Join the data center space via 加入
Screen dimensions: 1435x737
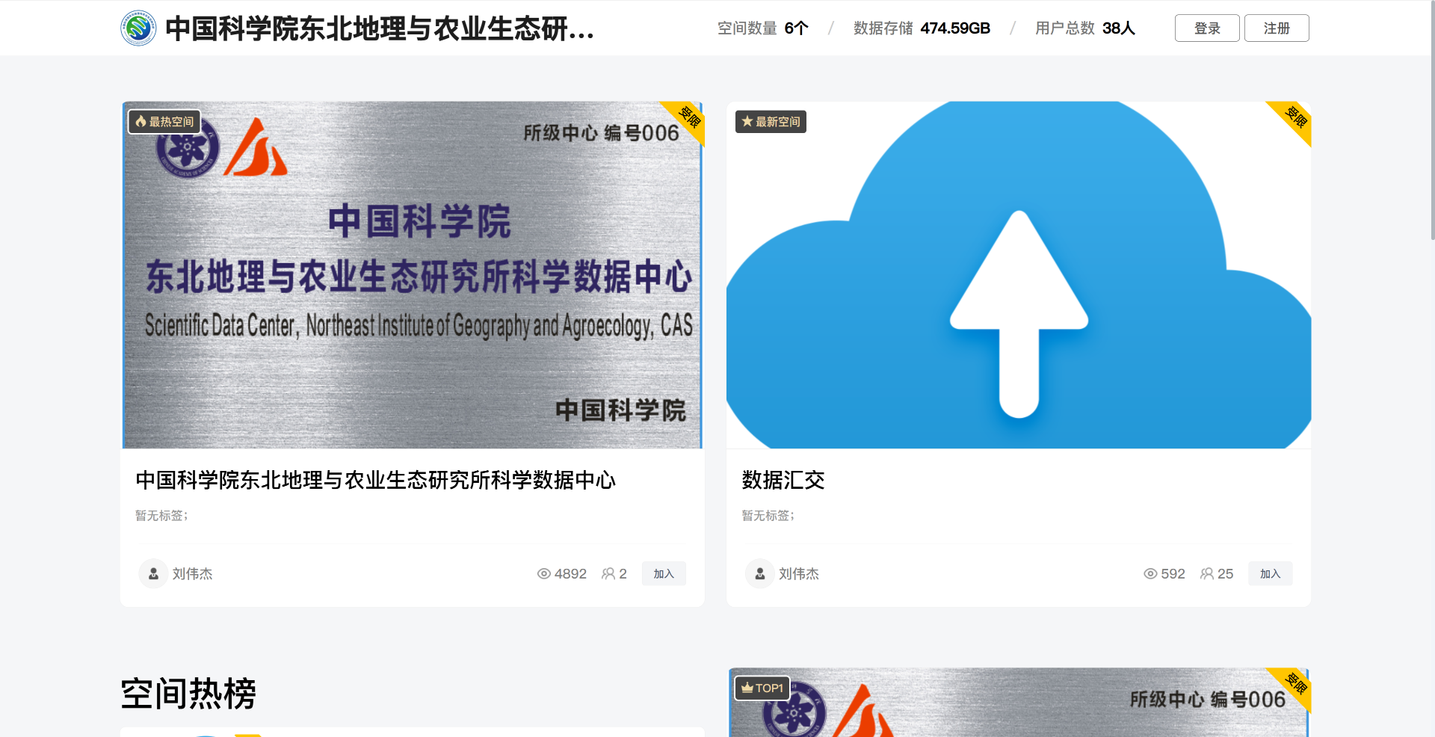(x=664, y=573)
